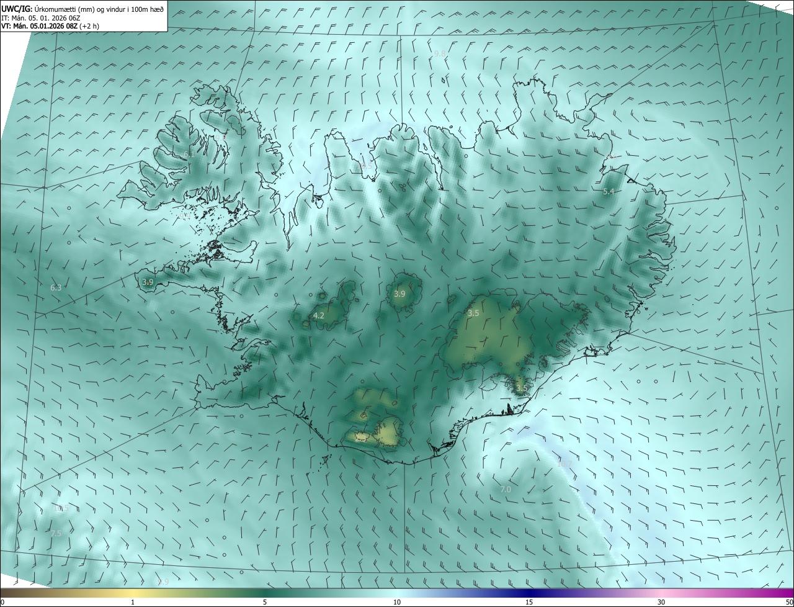Click the 7.5 value label in the southwest sea

(x=56, y=533)
